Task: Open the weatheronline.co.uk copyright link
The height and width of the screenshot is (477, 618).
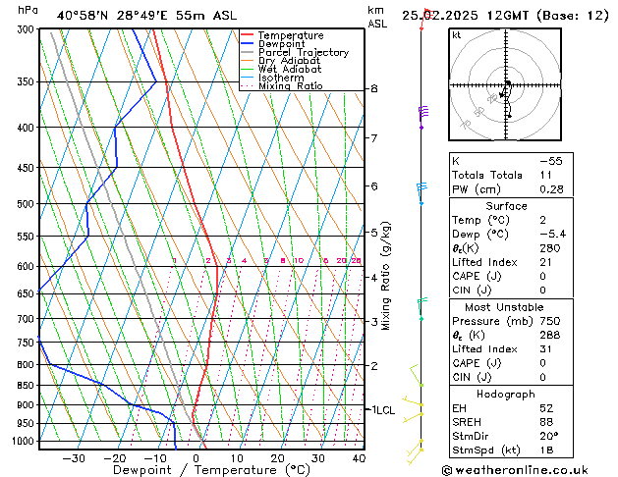Action: tap(515, 470)
